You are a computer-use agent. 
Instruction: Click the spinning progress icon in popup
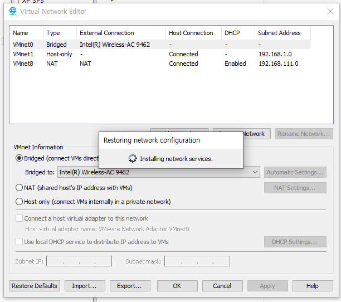(133, 158)
